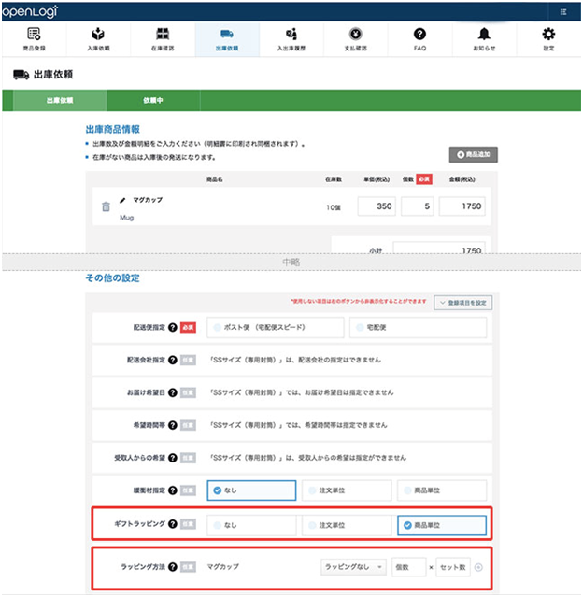This screenshot has width=583, height=597.
Task: Click the Mug product code text
Action: [x=127, y=218]
